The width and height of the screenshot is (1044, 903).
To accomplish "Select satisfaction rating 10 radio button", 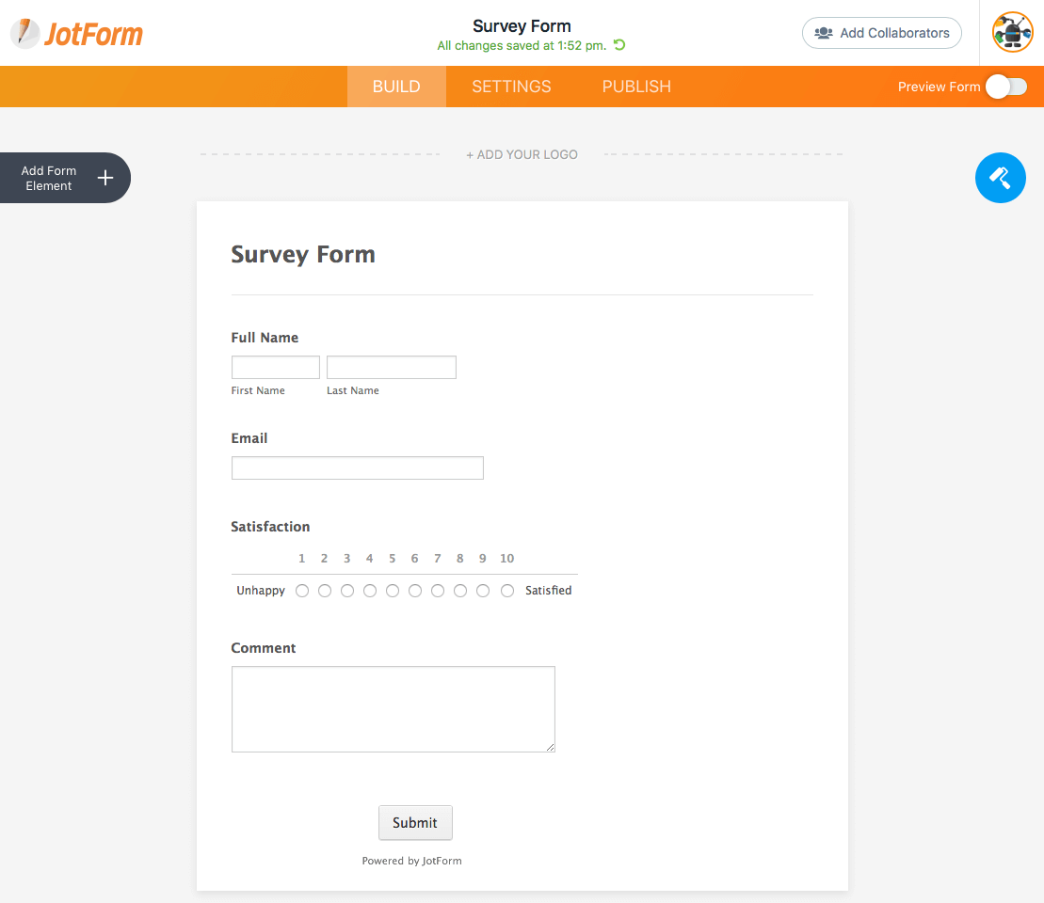I will coord(507,591).
